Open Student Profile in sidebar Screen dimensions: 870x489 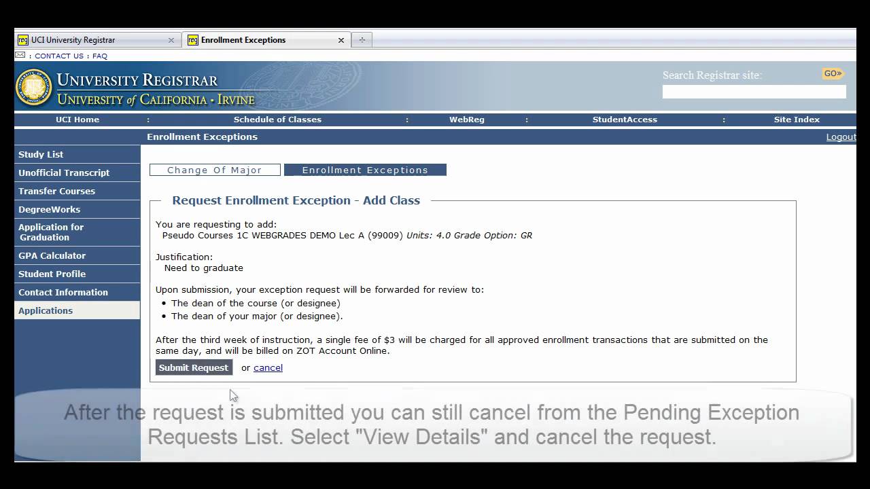pyautogui.click(x=77, y=274)
